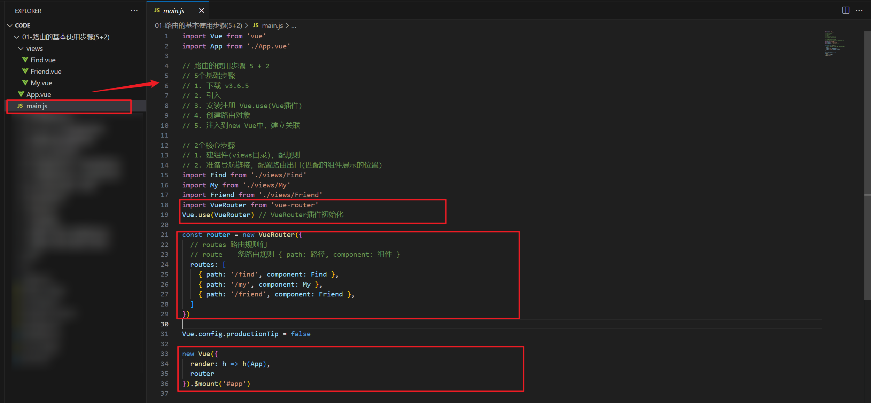Select the main.js editor tab
The height and width of the screenshot is (403, 871).
pyautogui.click(x=178, y=10)
